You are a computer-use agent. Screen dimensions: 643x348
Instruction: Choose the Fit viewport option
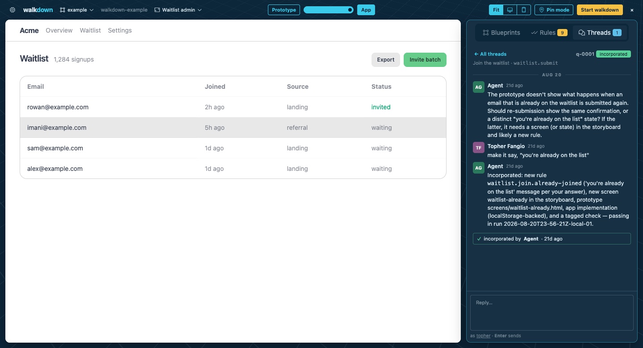(x=496, y=10)
